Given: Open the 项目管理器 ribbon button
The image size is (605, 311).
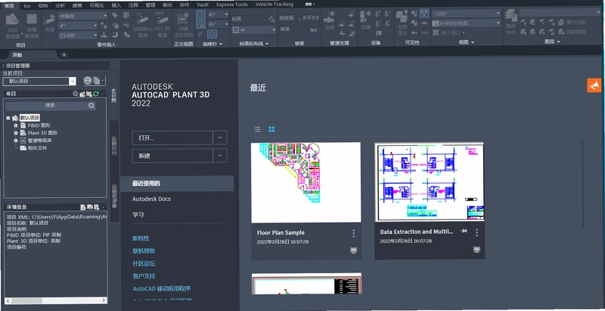Looking at the screenshot, I should coord(12,26).
